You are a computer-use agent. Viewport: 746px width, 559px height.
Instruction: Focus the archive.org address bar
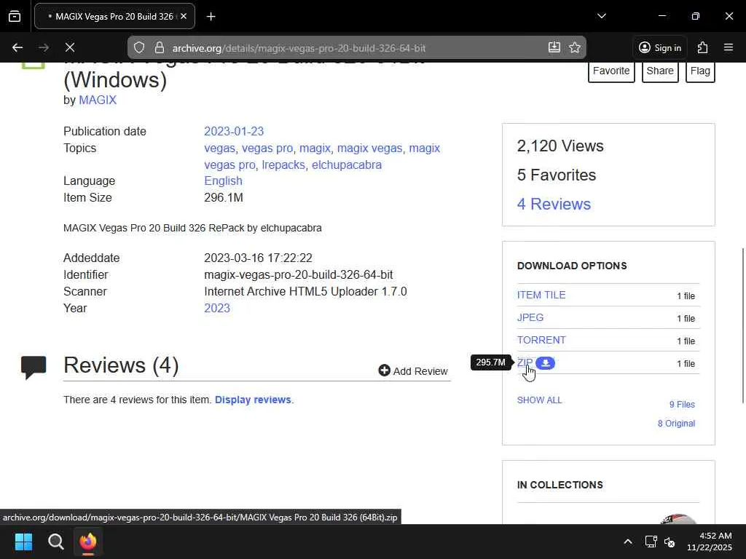coord(357,48)
